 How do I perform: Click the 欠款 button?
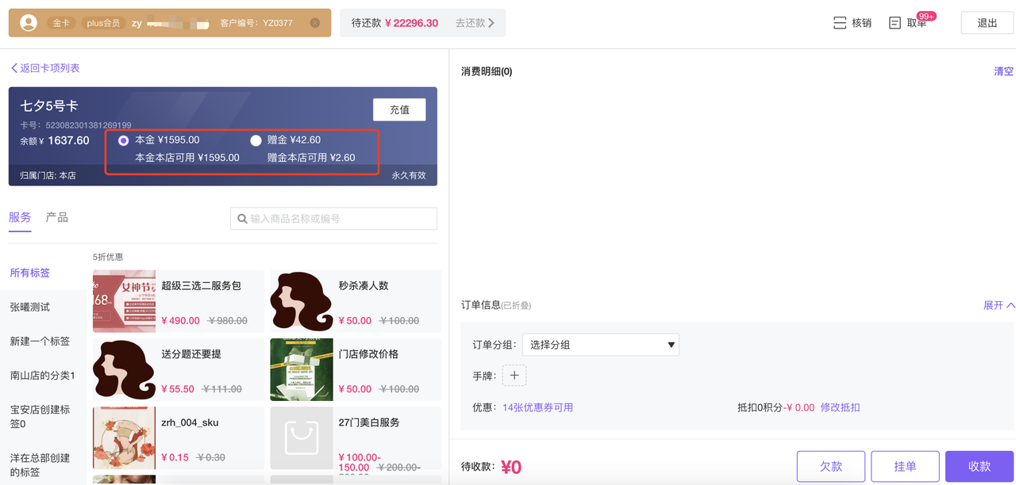(831, 467)
